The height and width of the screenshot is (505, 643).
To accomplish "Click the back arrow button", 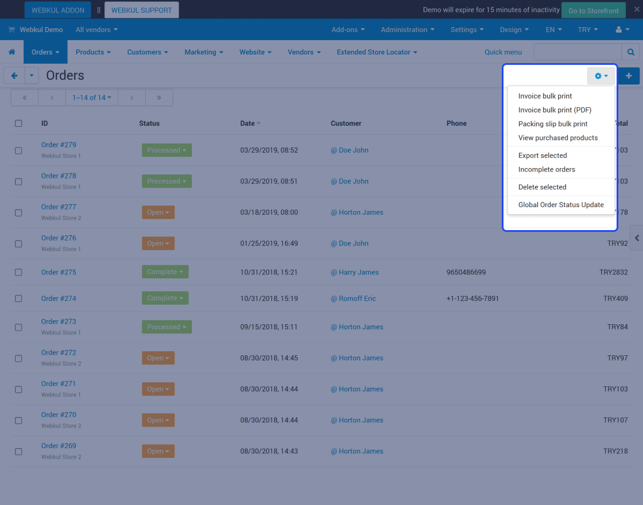I will tap(14, 75).
